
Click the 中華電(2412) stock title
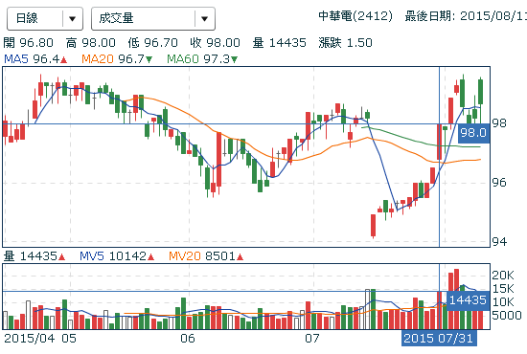click(355, 16)
